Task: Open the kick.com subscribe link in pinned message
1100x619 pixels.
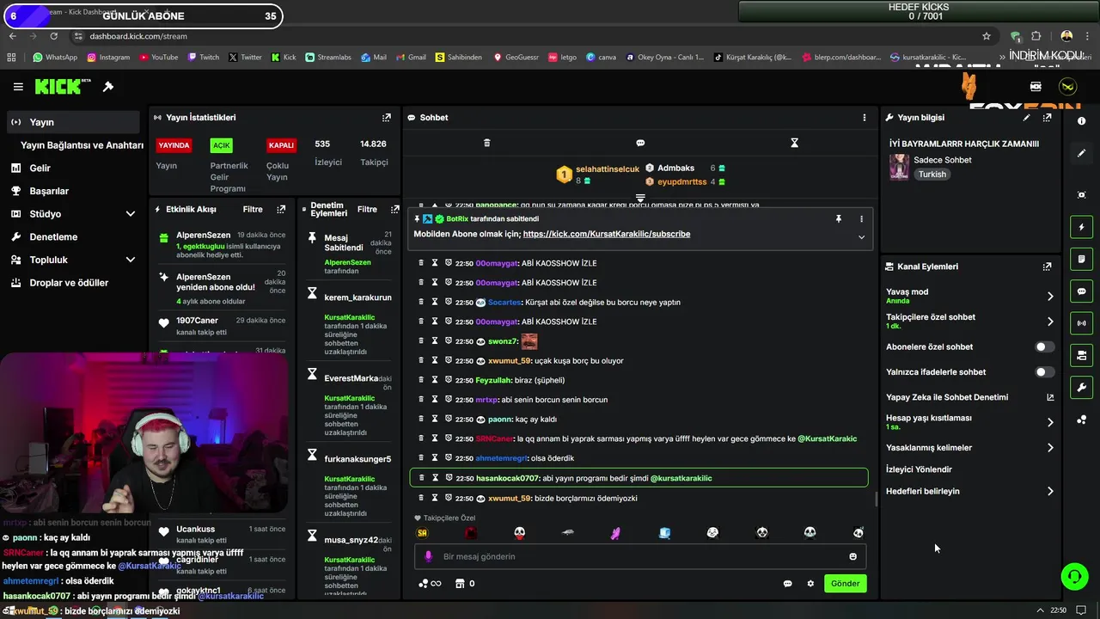Action: coord(607,234)
